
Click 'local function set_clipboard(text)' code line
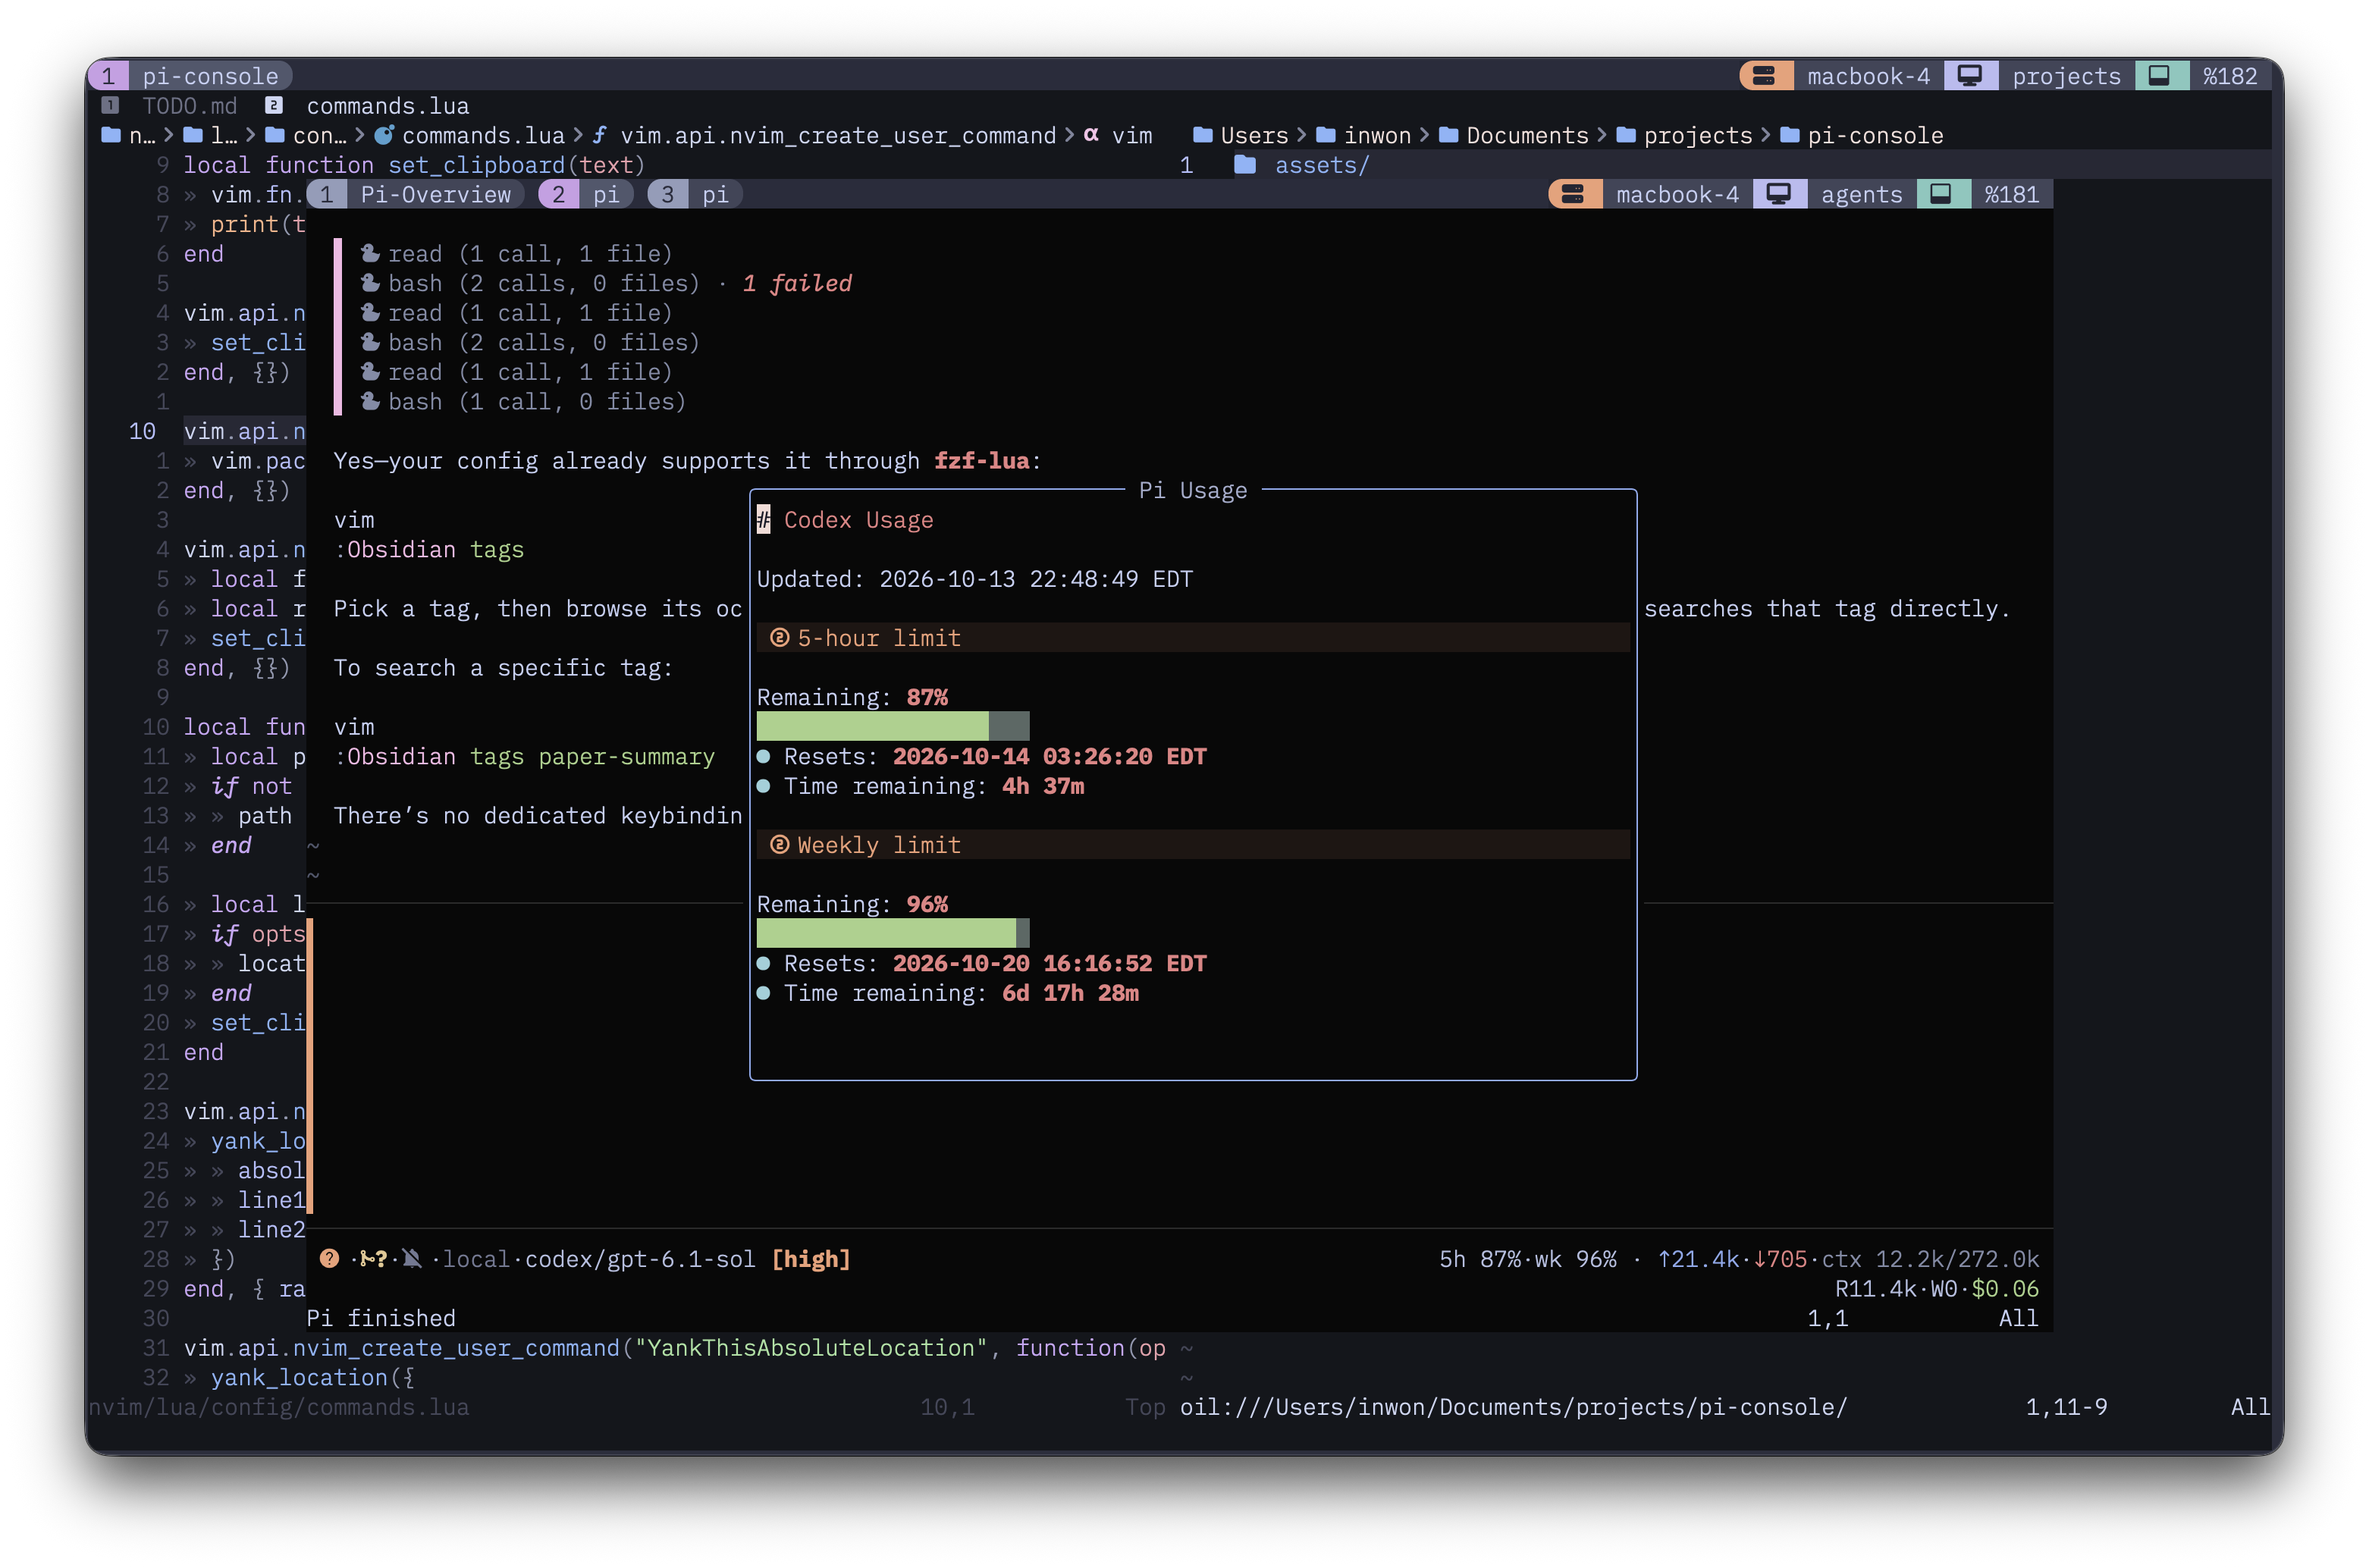415,165
